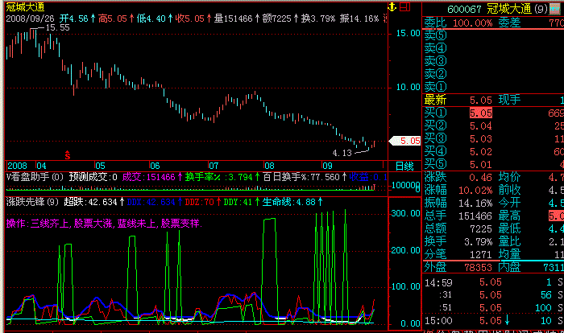Image resolution: width=564 pixels, height=333 pixels.
Task: Click the 买④ bid price 5.02
Action: (x=481, y=152)
